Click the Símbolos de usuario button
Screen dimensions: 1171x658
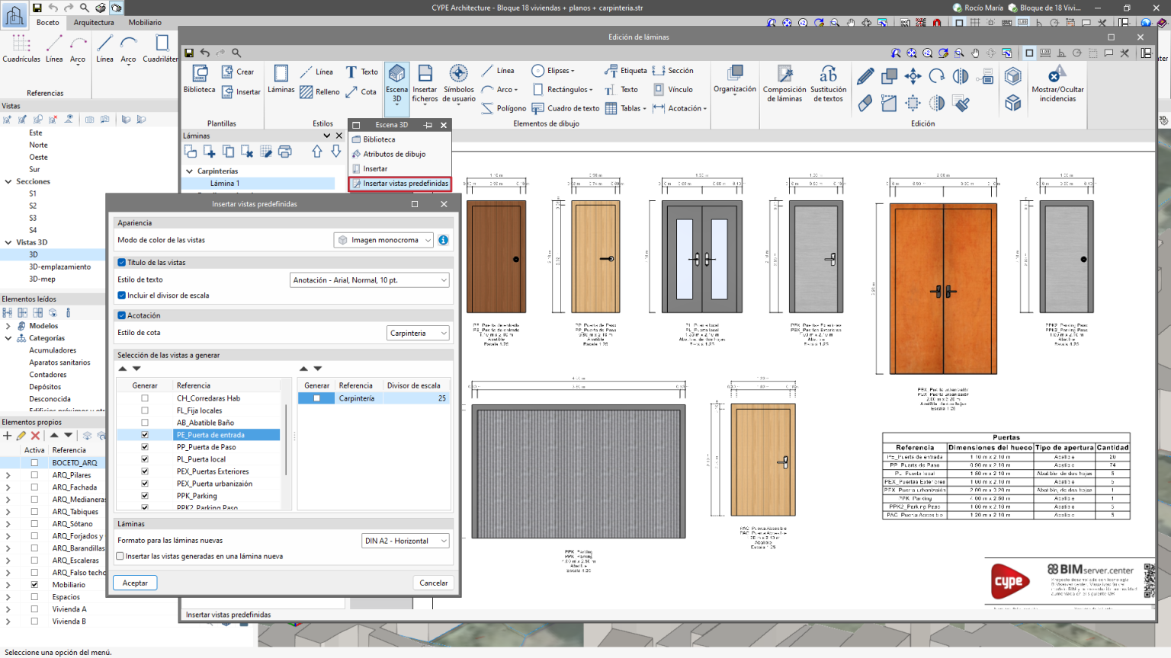(x=459, y=84)
